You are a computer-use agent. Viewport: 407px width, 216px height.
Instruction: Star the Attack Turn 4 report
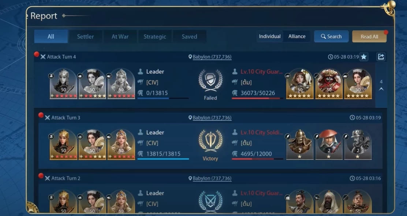click(364, 57)
